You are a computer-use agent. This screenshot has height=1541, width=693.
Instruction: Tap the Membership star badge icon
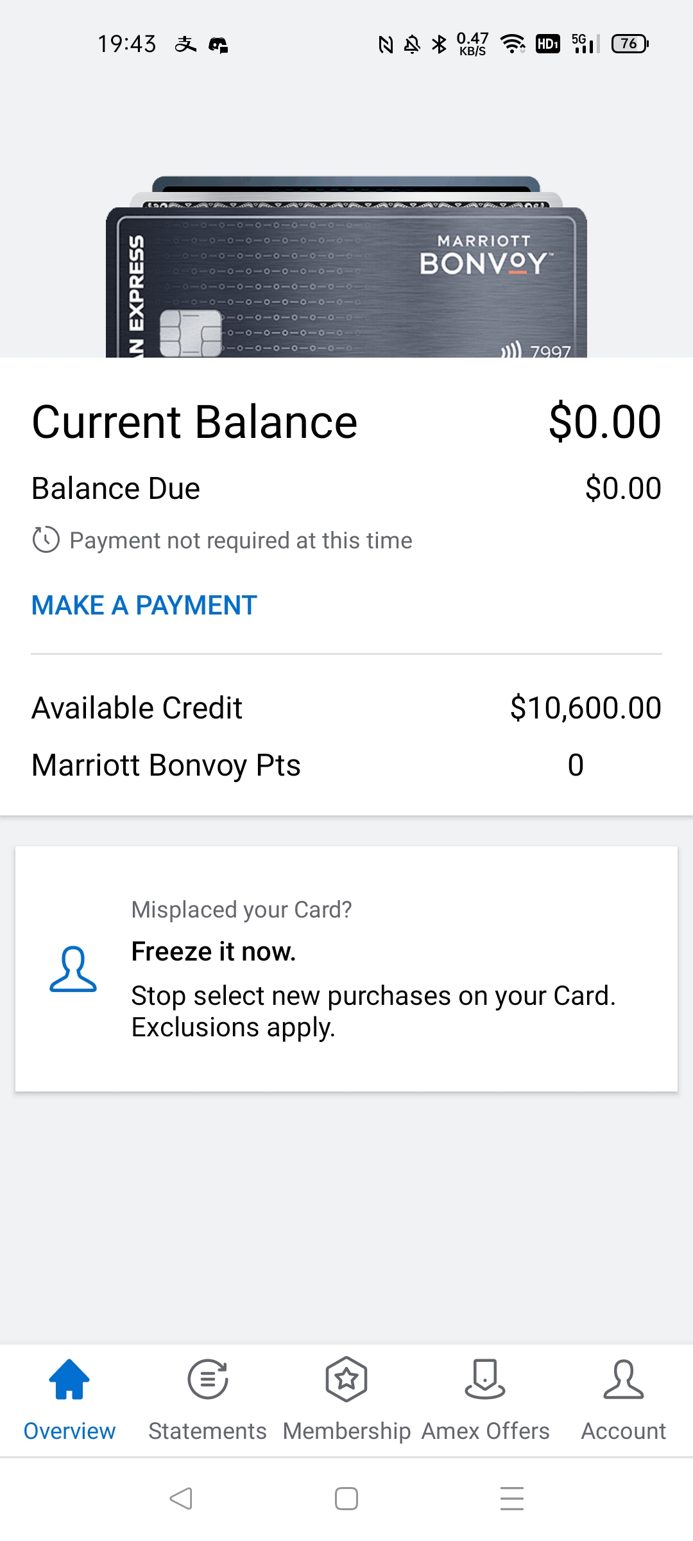[346, 1379]
